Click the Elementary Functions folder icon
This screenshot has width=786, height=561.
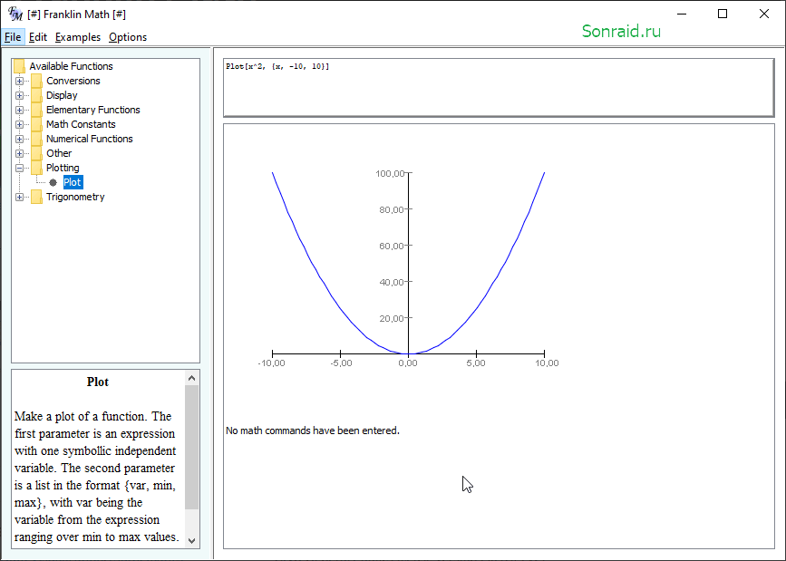coord(36,110)
